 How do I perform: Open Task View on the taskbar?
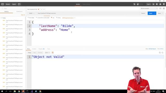10,91
